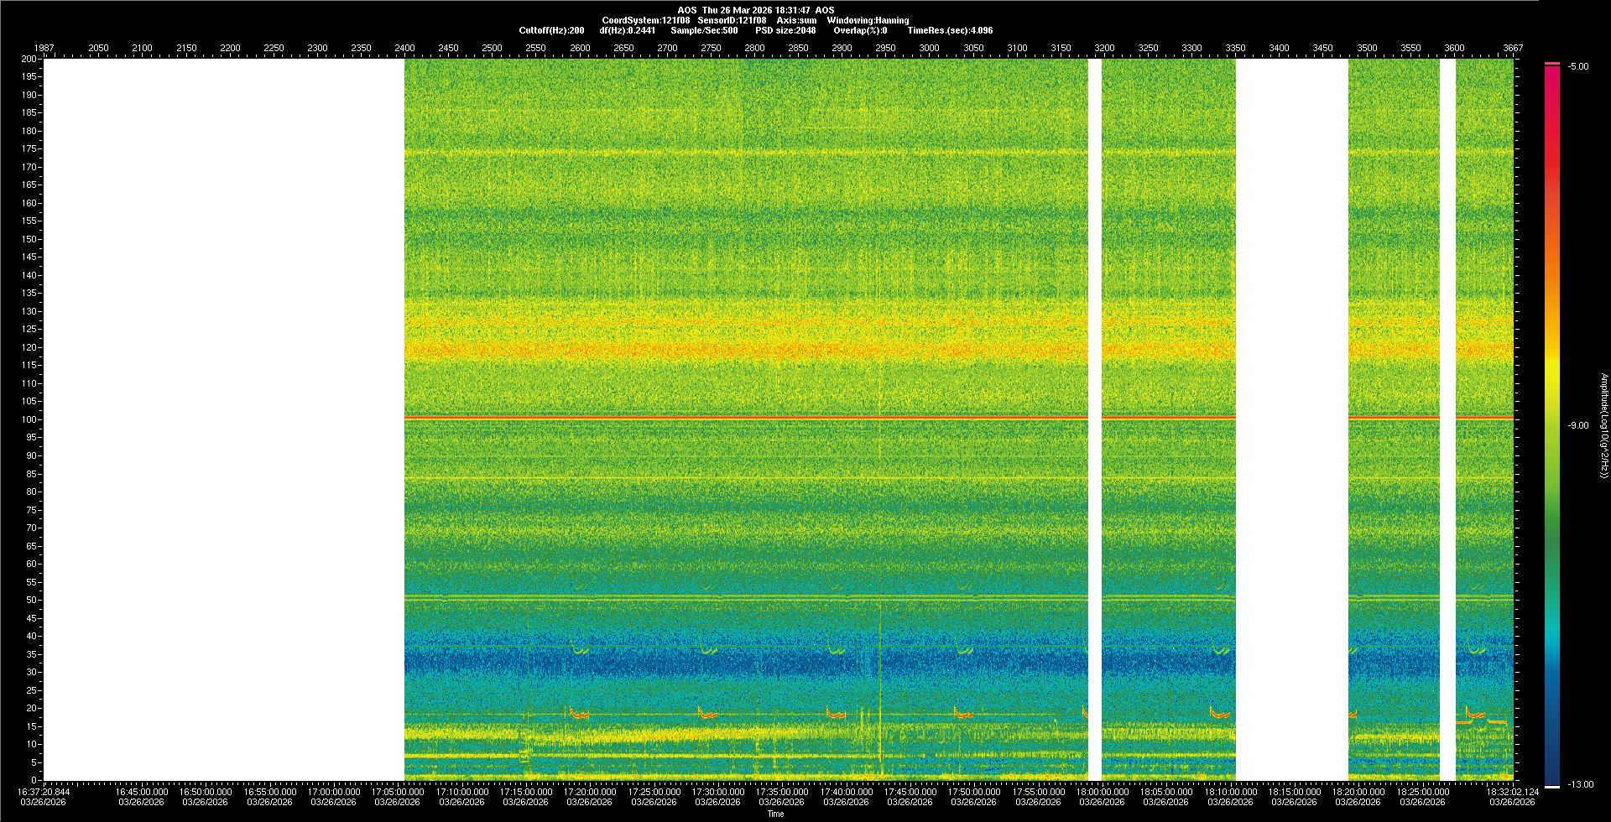The image size is (1611, 822).
Task: Click the 100 Hz frequency axis label
Action: [x=29, y=419]
